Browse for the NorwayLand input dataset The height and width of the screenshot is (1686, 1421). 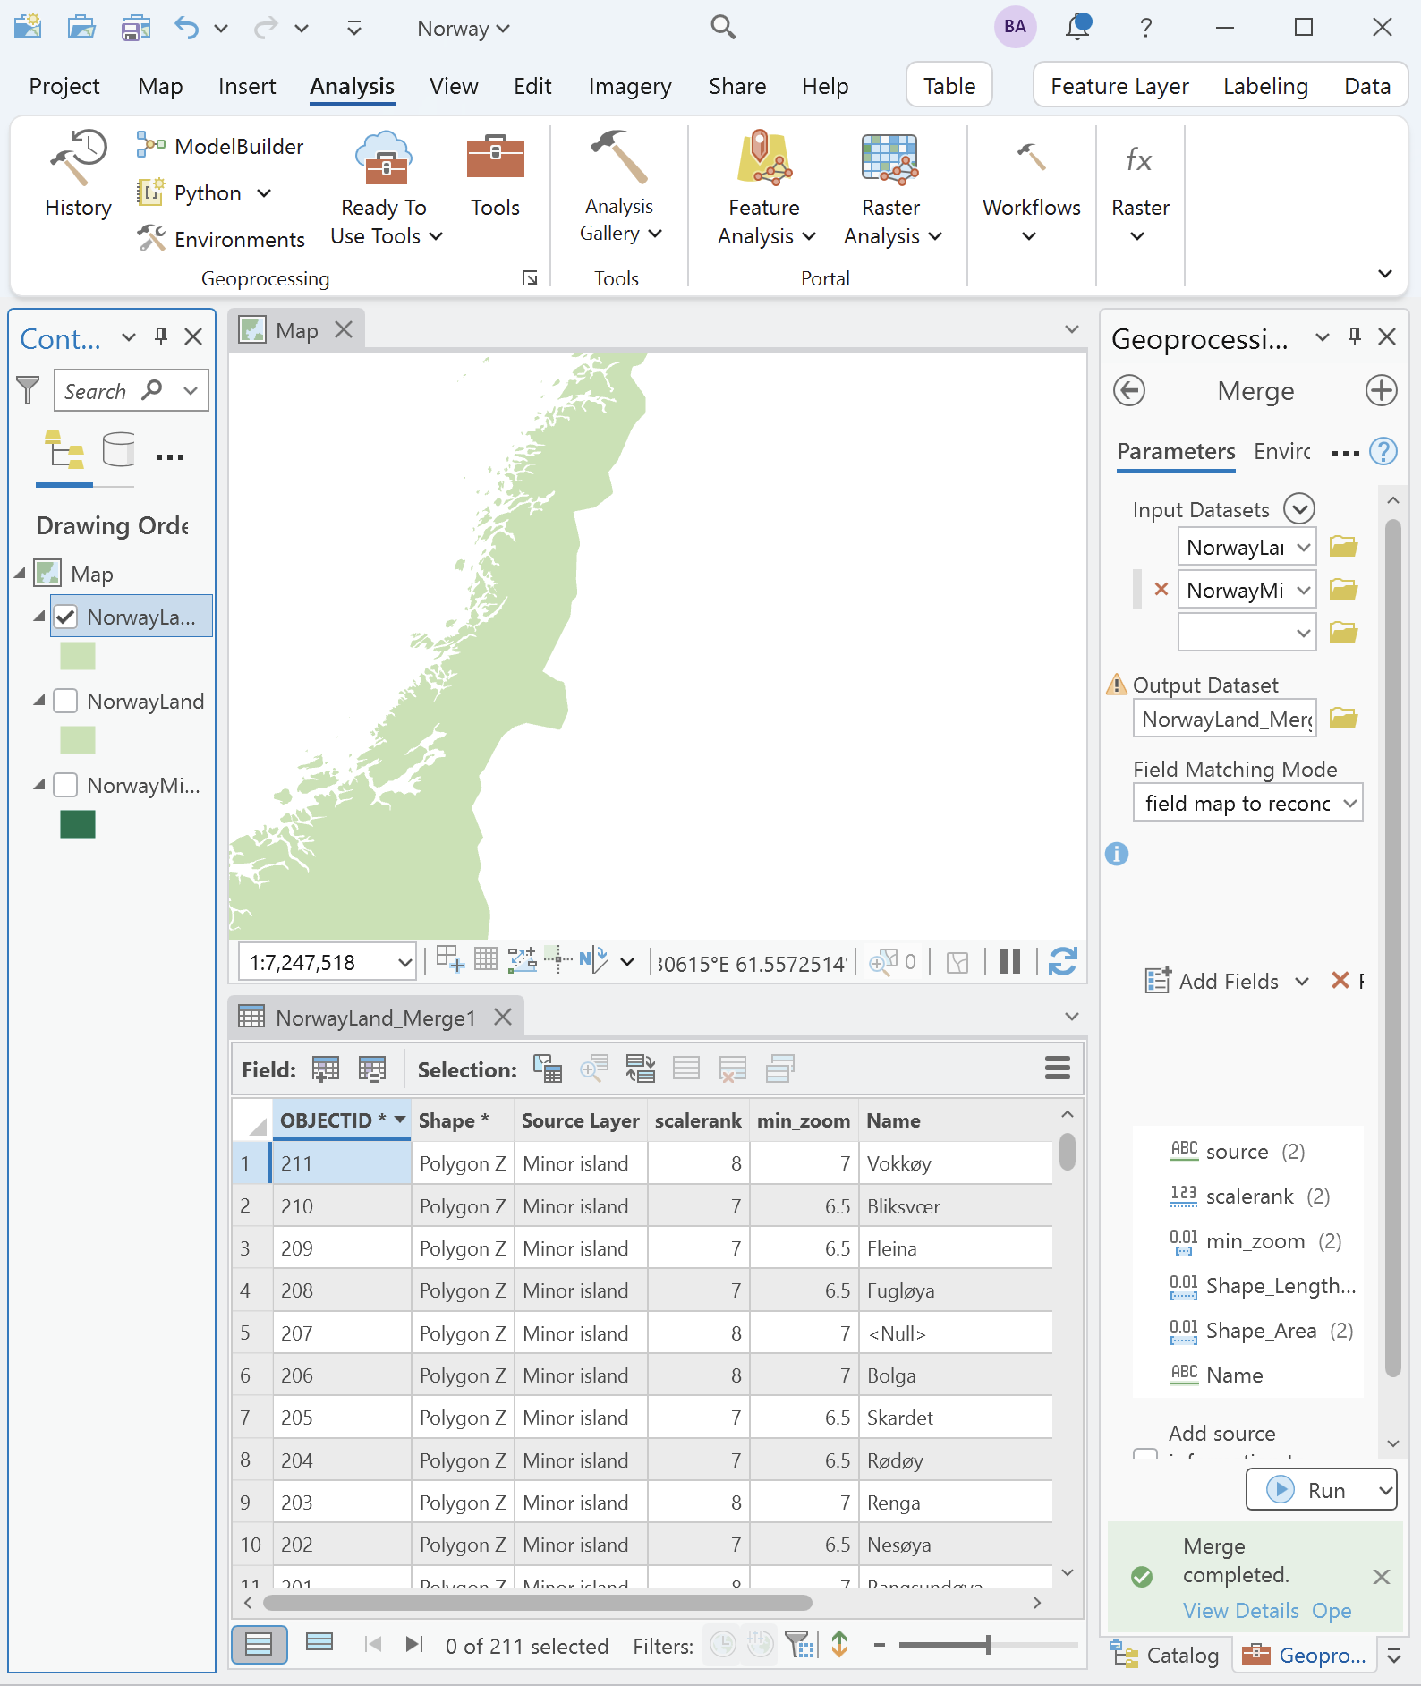pyautogui.click(x=1343, y=546)
